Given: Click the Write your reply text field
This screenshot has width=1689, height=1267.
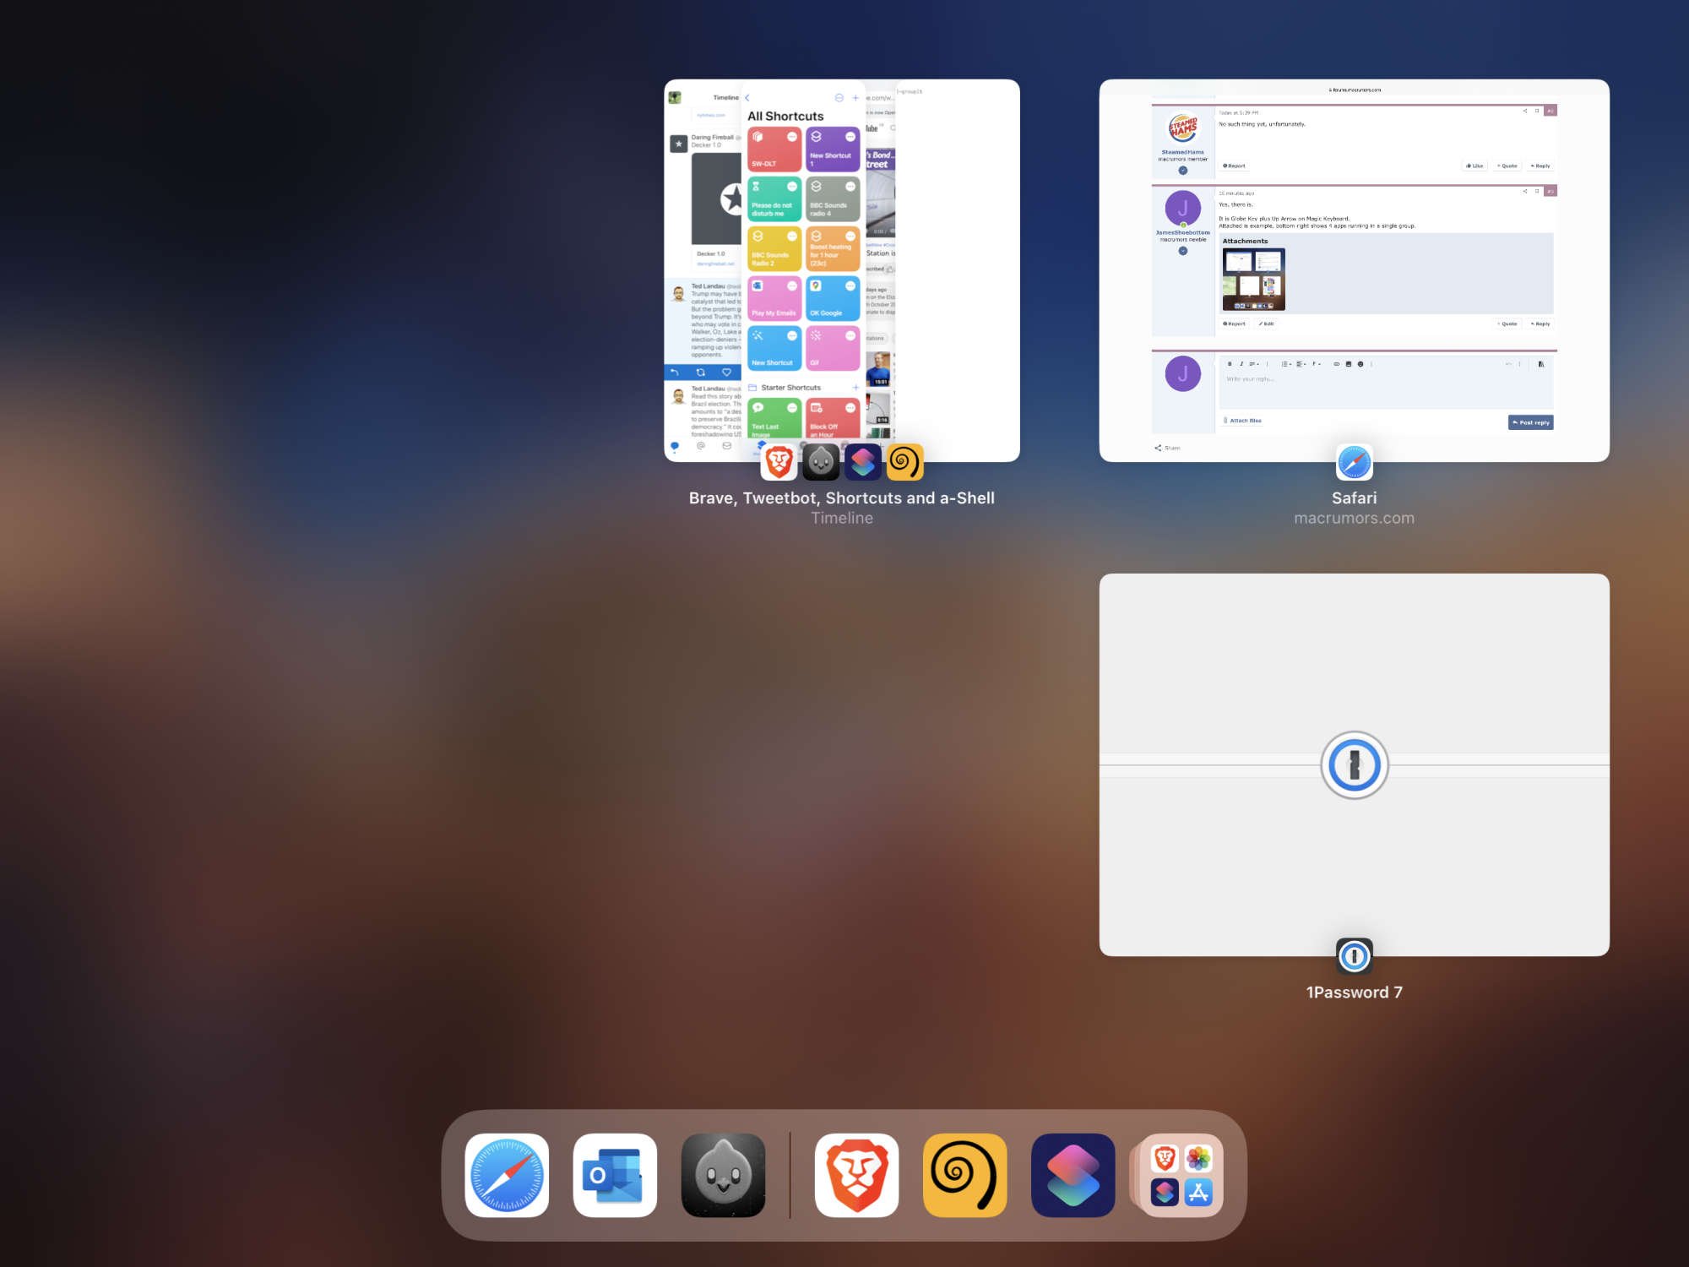Looking at the screenshot, I should (x=1386, y=390).
